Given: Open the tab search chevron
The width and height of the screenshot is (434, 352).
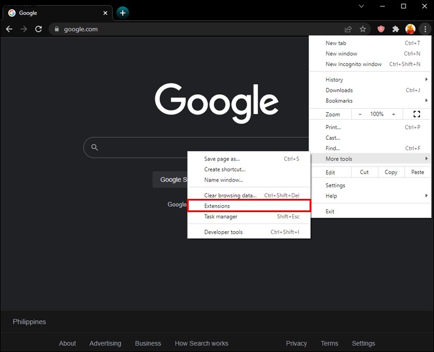Looking at the screenshot, I should click(x=361, y=6).
